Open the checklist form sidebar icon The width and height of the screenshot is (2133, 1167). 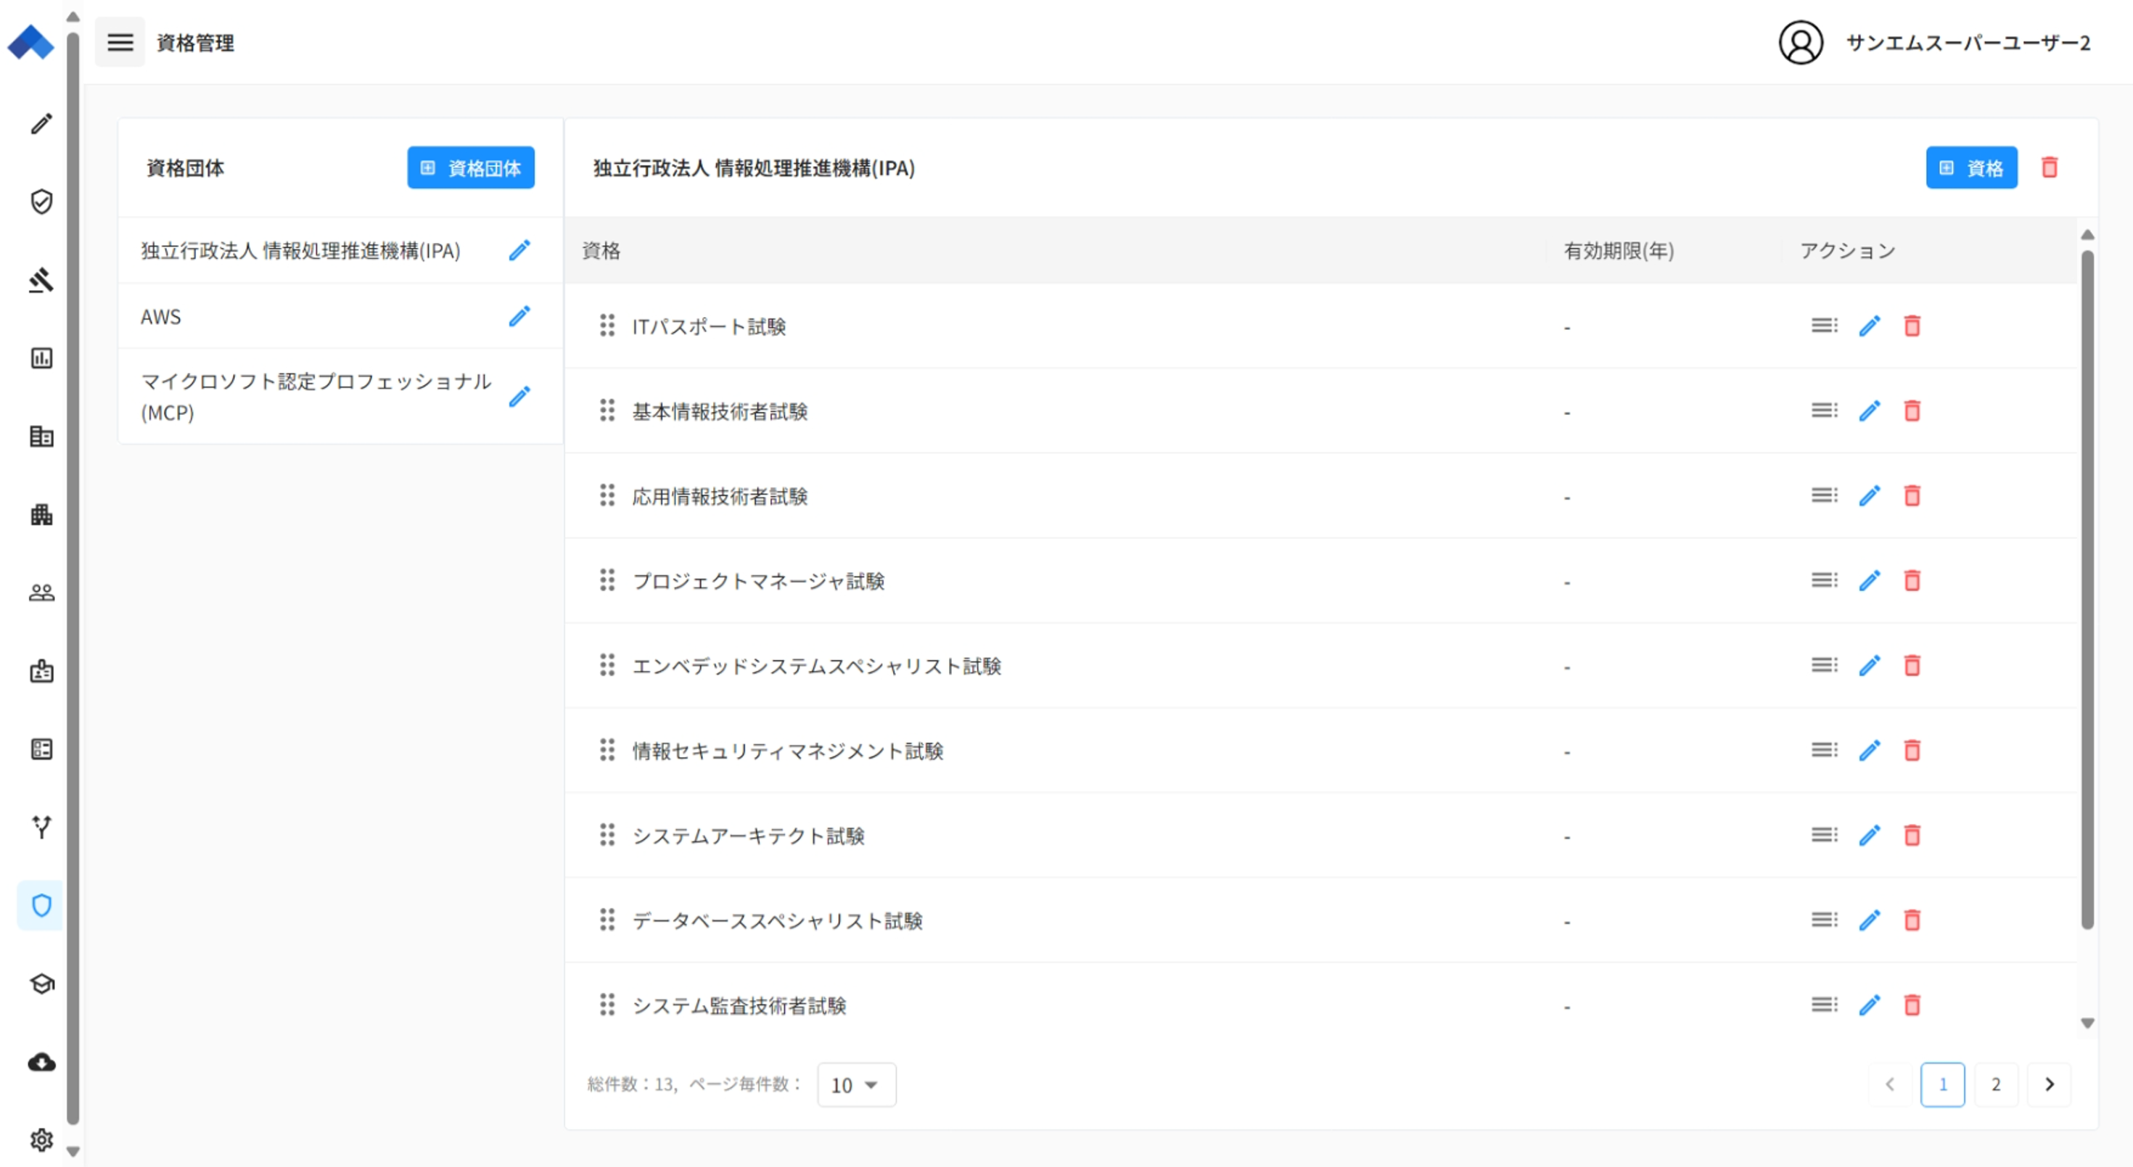[x=41, y=749]
